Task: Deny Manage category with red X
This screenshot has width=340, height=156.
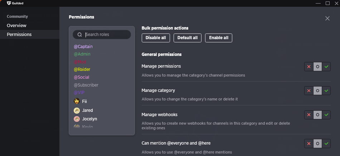Action: coord(309,90)
